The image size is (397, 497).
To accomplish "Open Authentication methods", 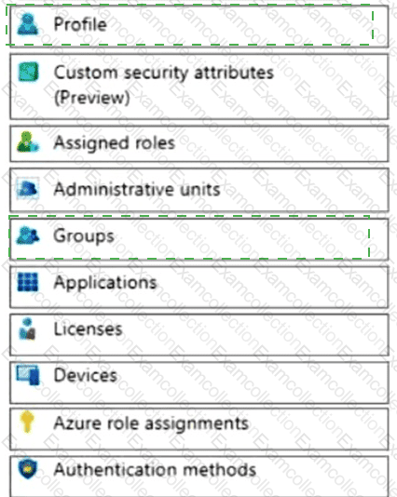I will (199, 477).
